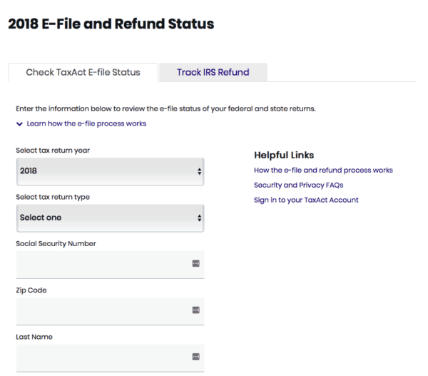Open the tax return year dropdown showing 2018
This screenshot has width=428, height=376.
[111, 171]
